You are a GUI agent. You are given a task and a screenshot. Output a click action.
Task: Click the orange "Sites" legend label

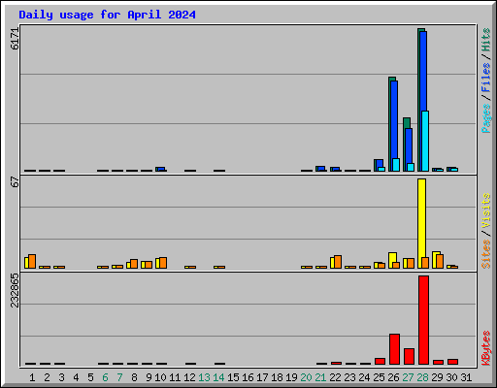click(x=486, y=254)
